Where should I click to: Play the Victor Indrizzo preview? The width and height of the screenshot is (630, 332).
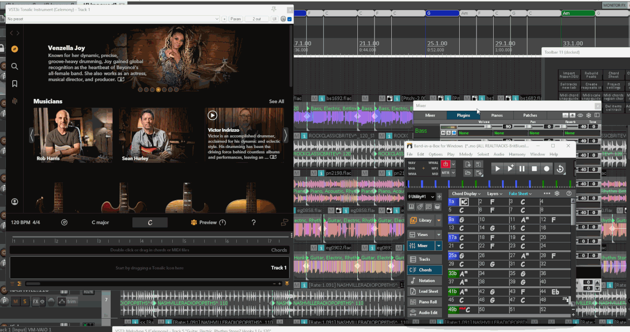click(x=212, y=115)
